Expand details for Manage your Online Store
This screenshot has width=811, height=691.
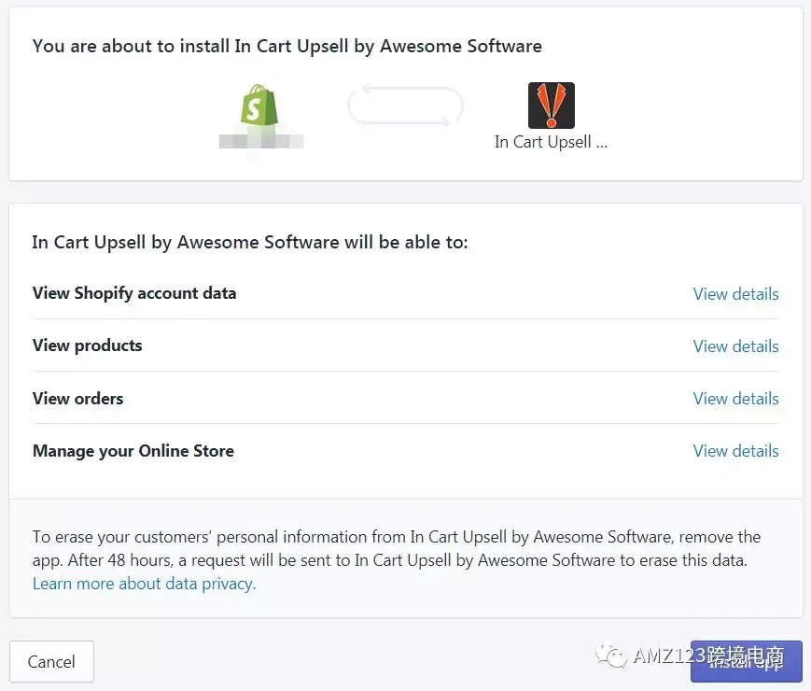[x=735, y=450]
